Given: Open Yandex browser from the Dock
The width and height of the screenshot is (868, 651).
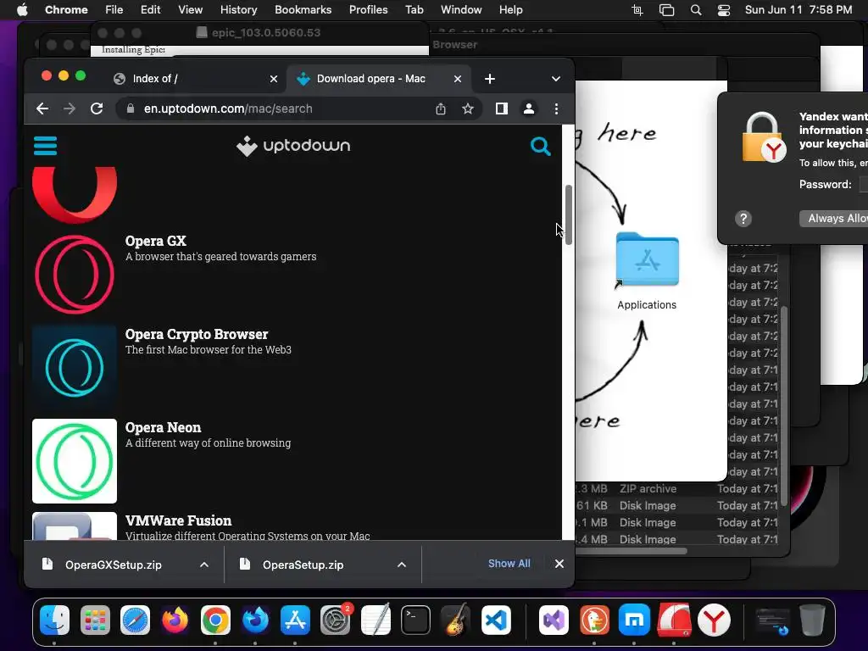Looking at the screenshot, I should click(x=714, y=620).
